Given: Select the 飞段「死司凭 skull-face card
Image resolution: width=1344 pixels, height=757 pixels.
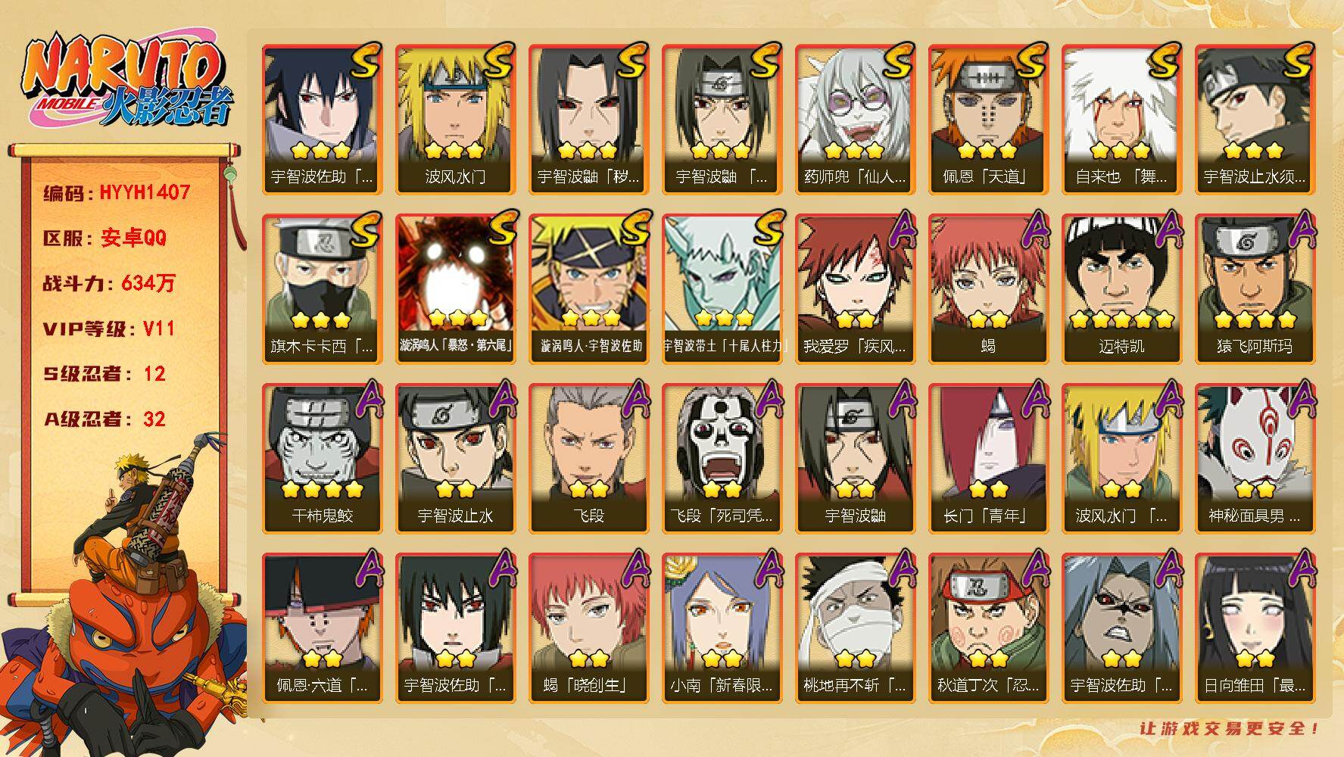Looking at the screenshot, I should (x=722, y=458).
